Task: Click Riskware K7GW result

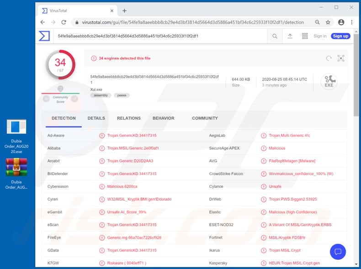Action: [127, 263]
